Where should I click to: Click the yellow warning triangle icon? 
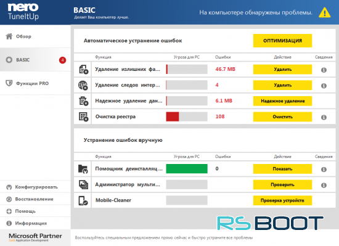coord(324,12)
